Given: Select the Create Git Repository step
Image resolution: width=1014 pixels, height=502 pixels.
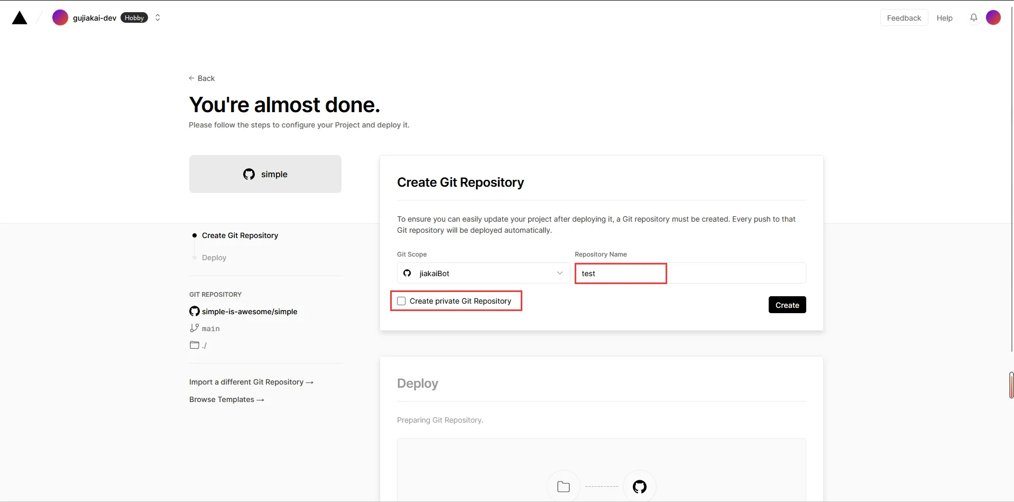Looking at the screenshot, I should [x=240, y=235].
